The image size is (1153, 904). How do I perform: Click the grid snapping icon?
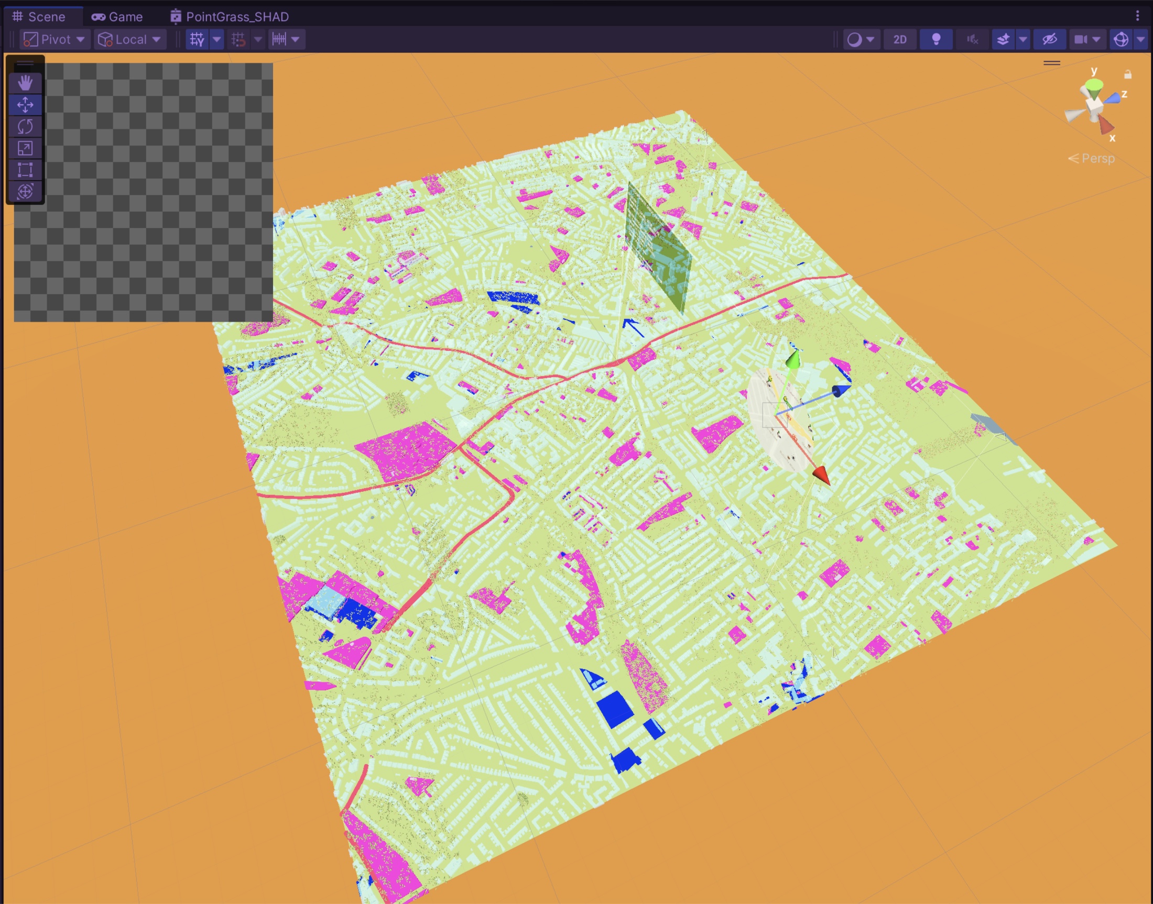[x=239, y=39]
